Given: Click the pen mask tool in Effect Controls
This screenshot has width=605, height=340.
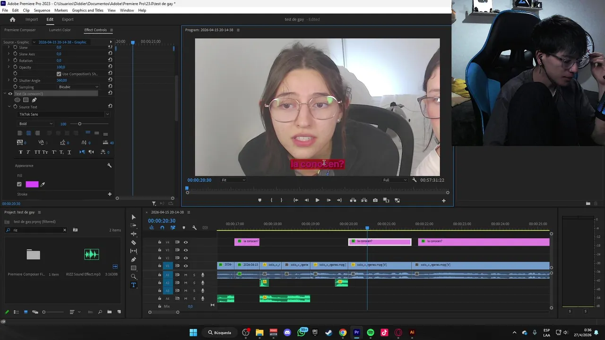Looking at the screenshot, I should (x=34, y=100).
